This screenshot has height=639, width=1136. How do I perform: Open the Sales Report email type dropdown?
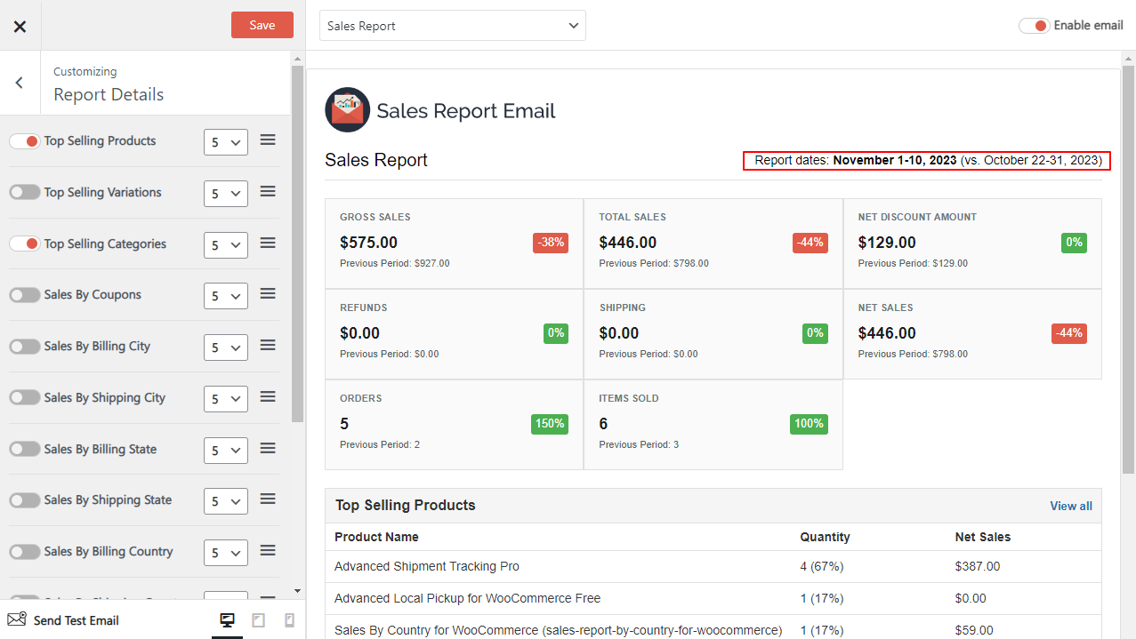pos(452,26)
